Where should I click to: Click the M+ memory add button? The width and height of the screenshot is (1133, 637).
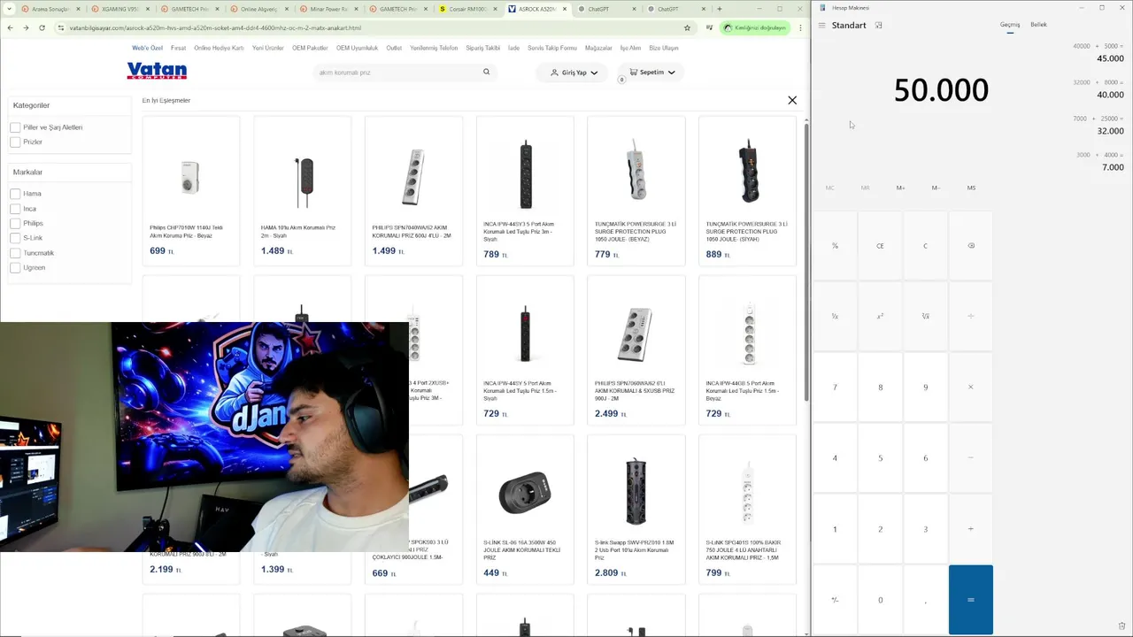click(x=900, y=188)
